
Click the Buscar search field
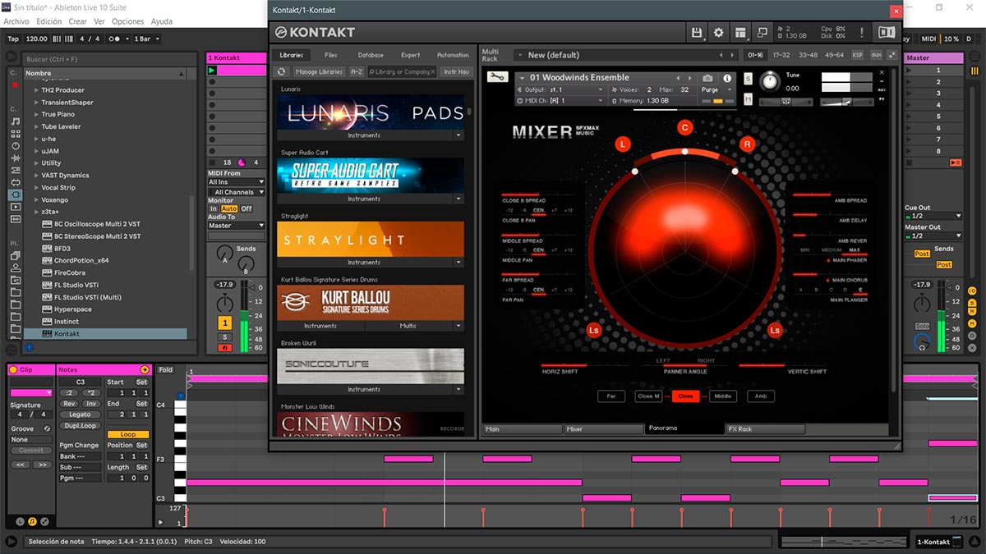pyautogui.click(x=108, y=59)
